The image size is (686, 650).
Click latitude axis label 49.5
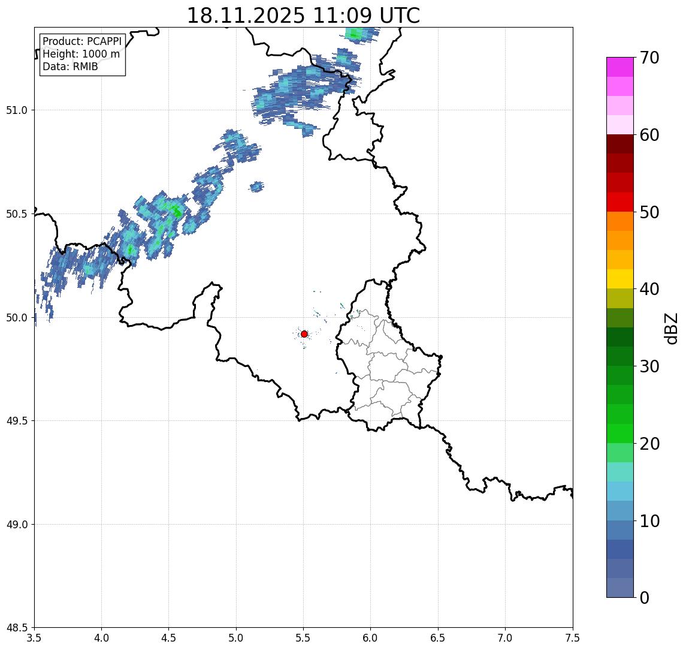(17, 421)
